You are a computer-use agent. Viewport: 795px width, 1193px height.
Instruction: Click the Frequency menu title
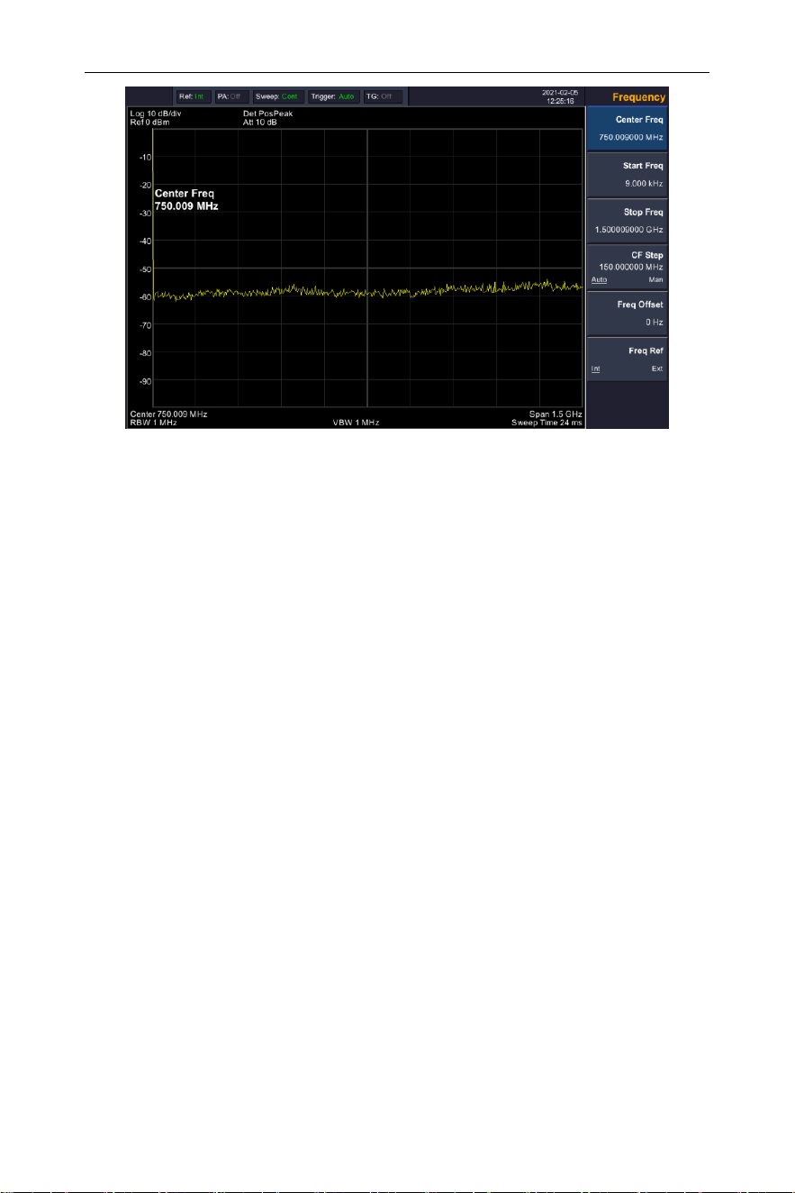(639, 97)
